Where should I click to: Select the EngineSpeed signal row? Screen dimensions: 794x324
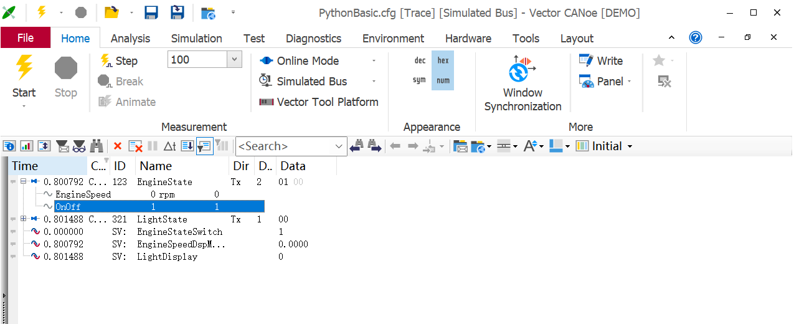pyautogui.click(x=159, y=194)
